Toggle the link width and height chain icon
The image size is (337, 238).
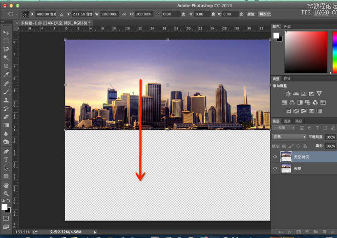coord(124,14)
